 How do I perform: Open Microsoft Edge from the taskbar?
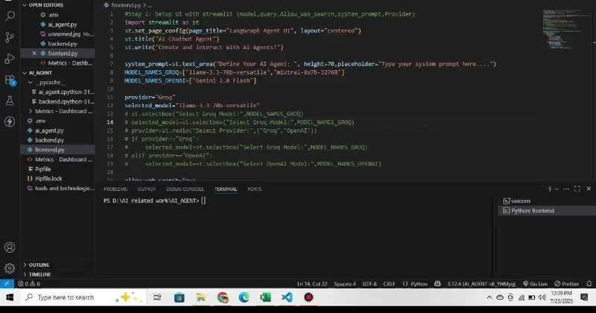click(x=244, y=297)
